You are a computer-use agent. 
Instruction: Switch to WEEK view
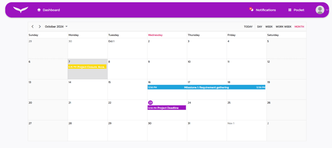tap(269, 26)
